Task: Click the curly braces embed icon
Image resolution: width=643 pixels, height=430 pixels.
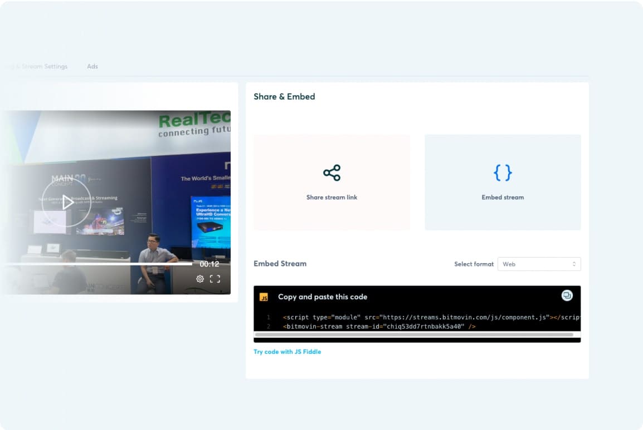Action: [x=503, y=173]
